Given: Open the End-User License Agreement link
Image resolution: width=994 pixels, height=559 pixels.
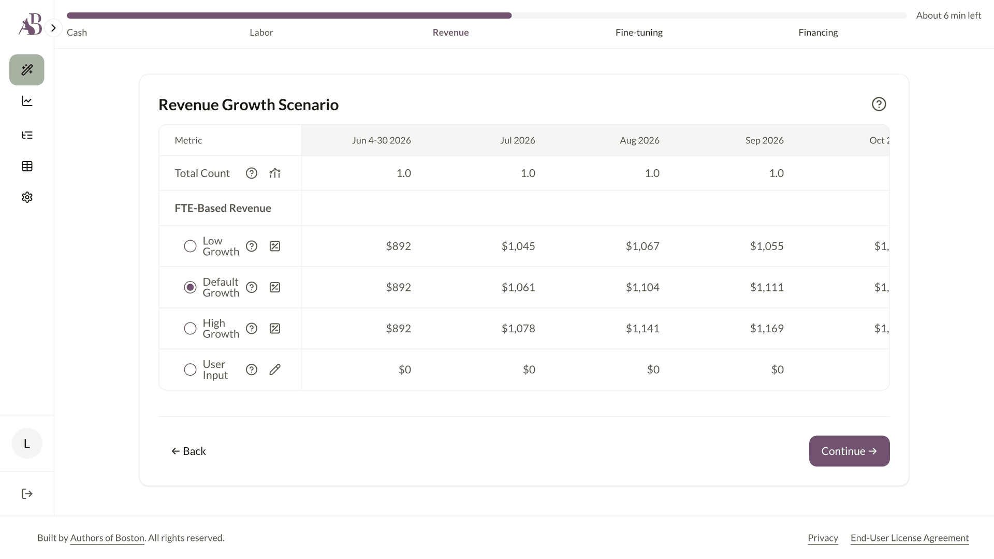Looking at the screenshot, I should click(910, 538).
